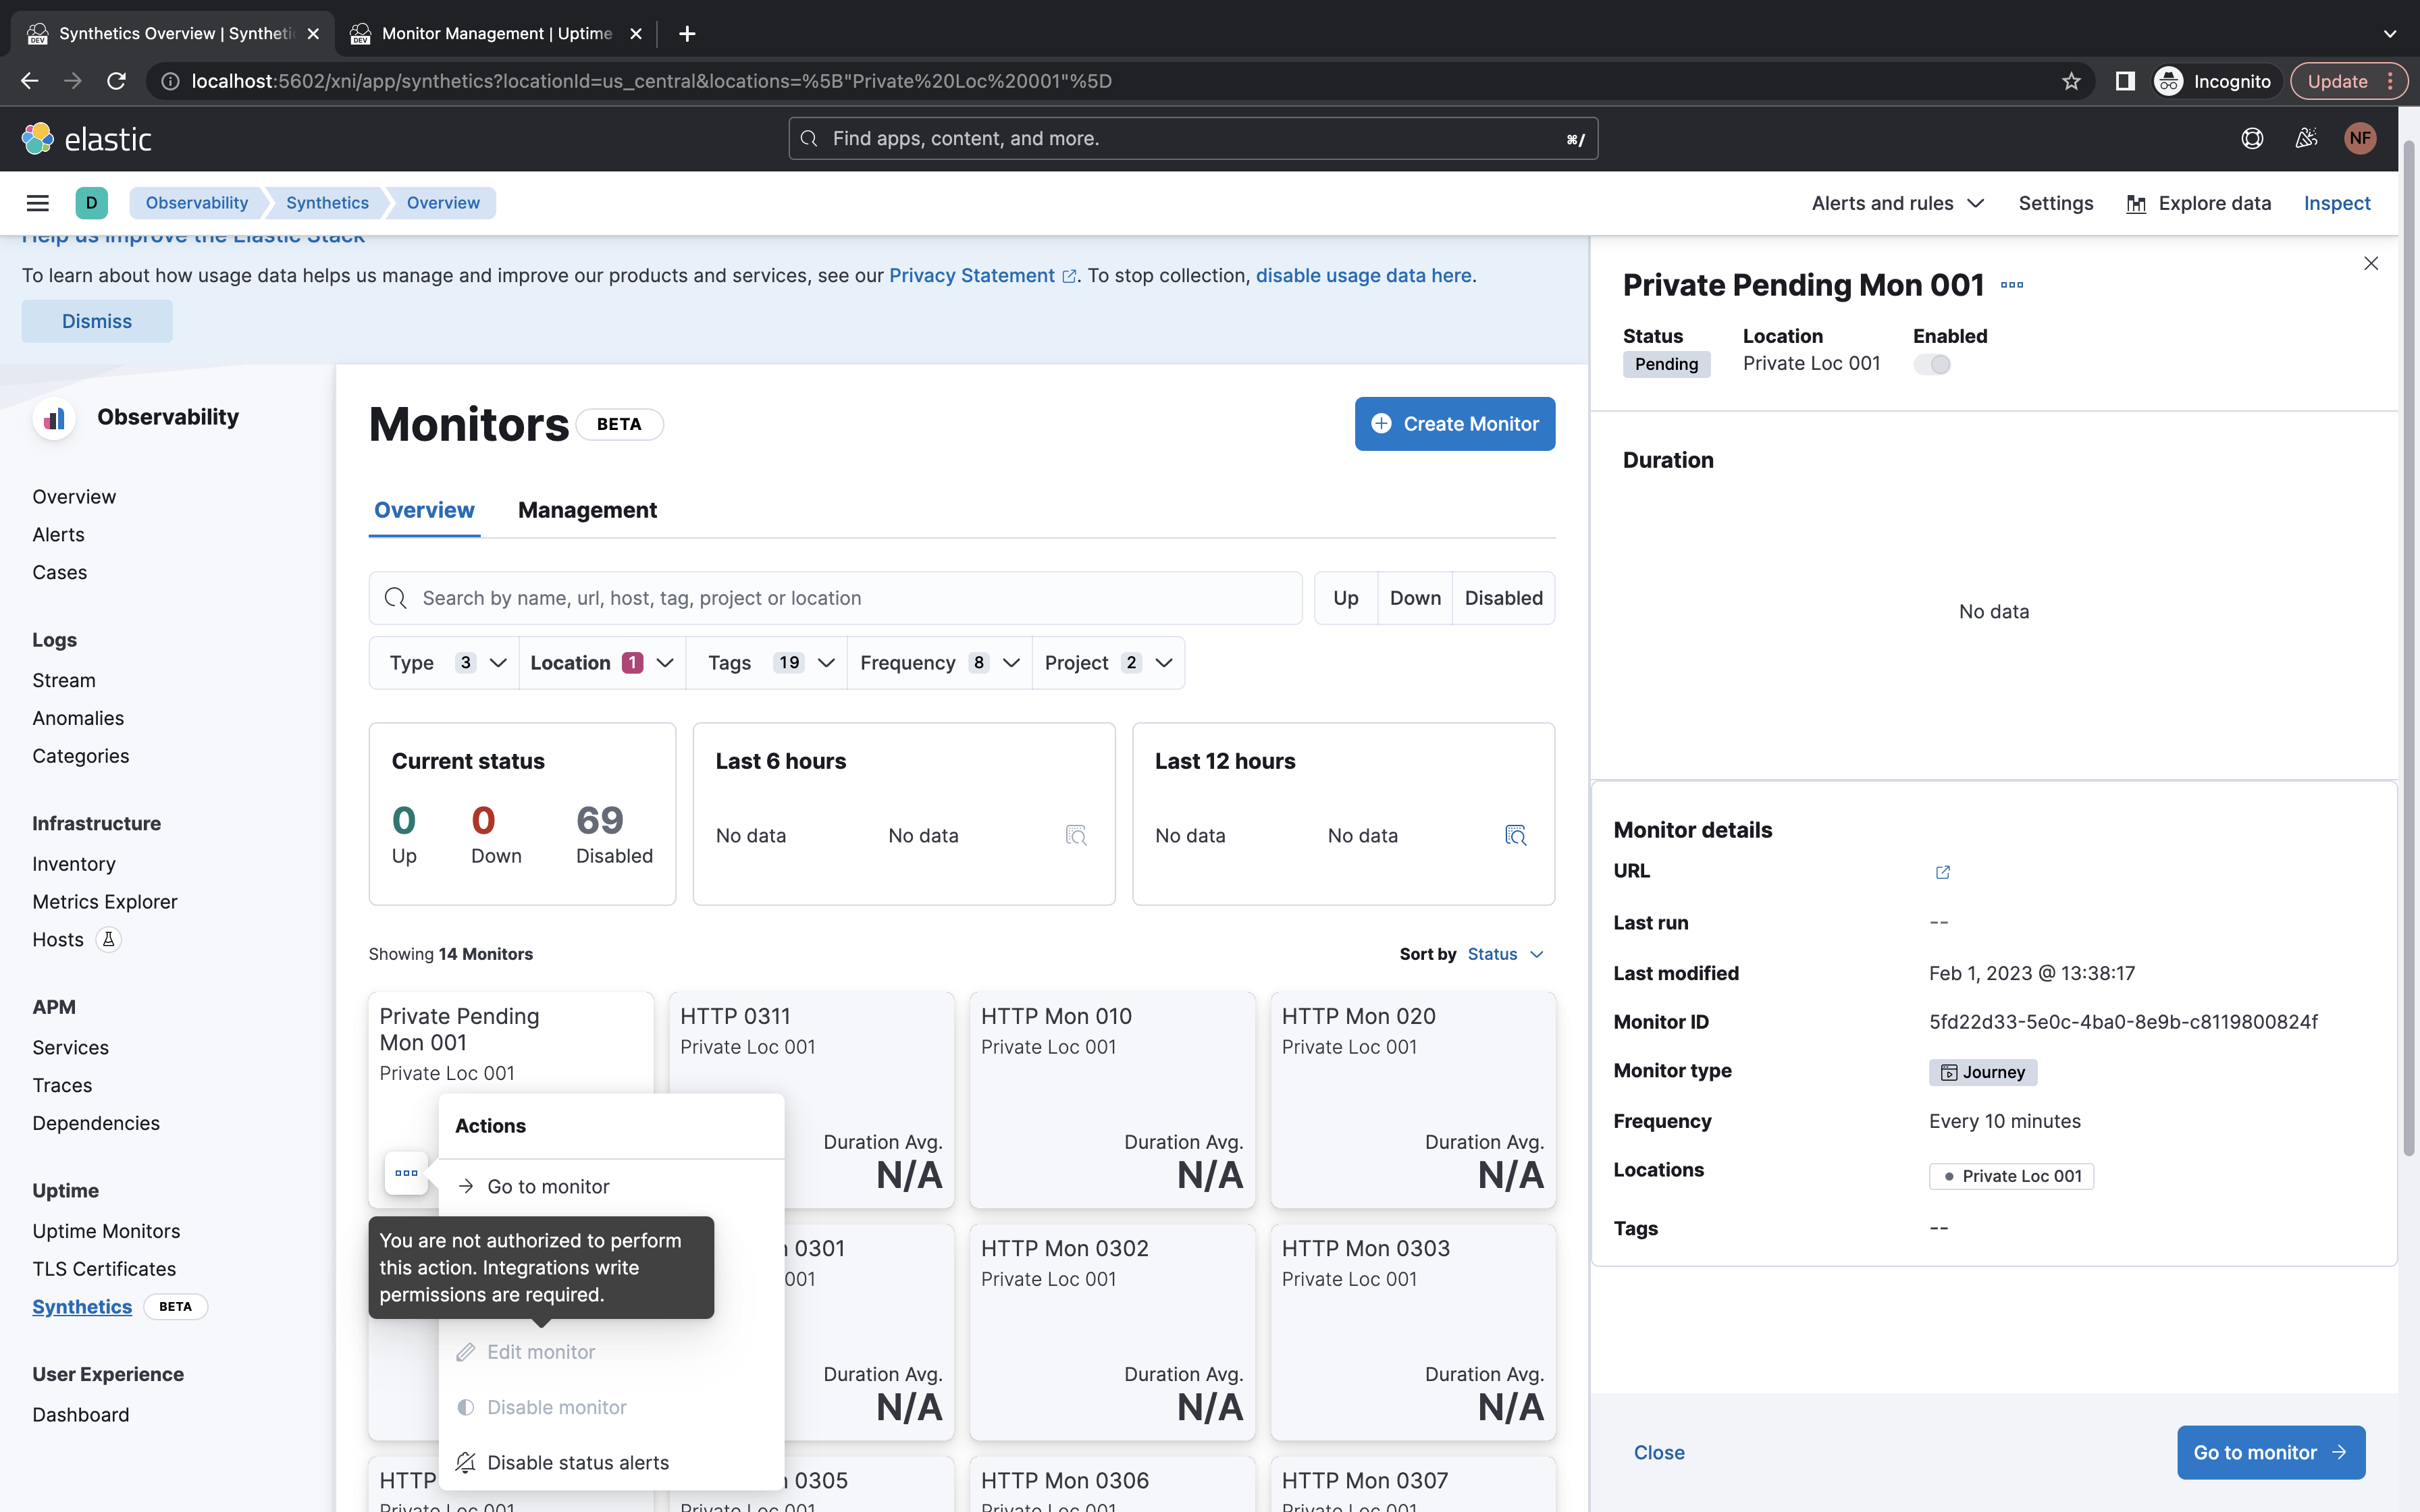Click the Explore data icon in top bar
Screen dimensions: 2420x1512
pyautogui.click(x=2137, y=203)
